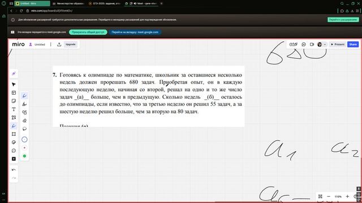This screenshot has width=362, height=203.
Task: Open the board comments panel
Action: 304,45
